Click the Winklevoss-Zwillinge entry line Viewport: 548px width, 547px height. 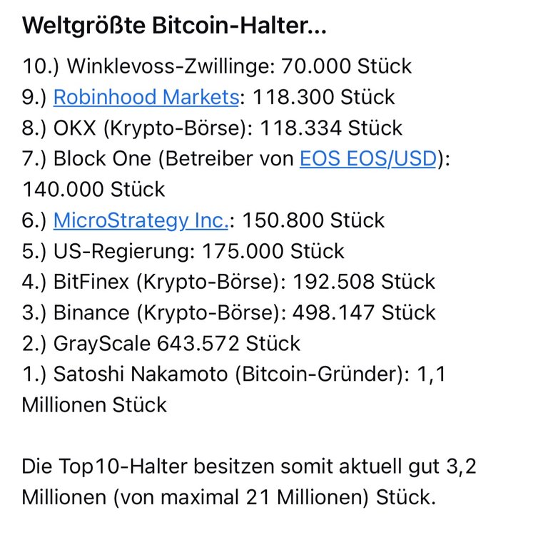pyautogui.click(x=217, y=66)
